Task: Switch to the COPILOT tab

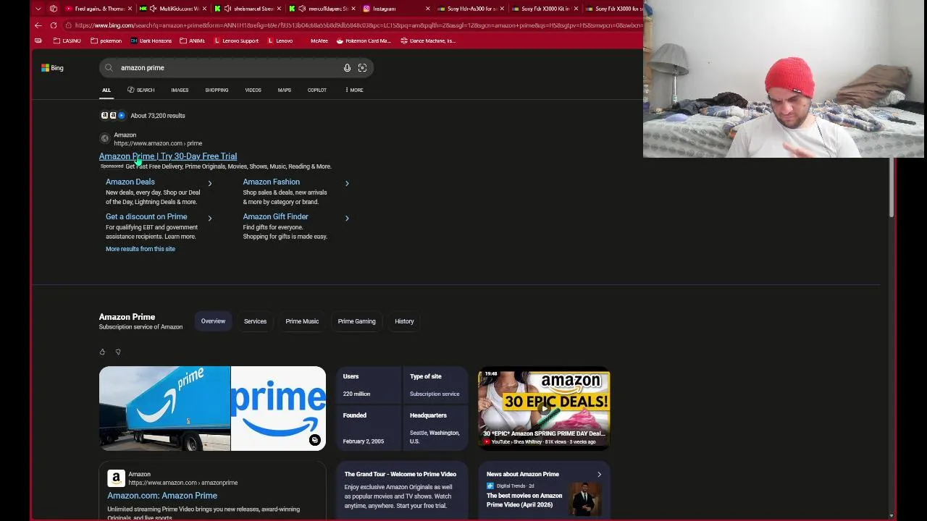Action: pyautogui.click(x=317, y=90)
